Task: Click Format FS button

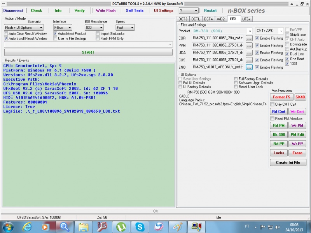Action: 281,97
